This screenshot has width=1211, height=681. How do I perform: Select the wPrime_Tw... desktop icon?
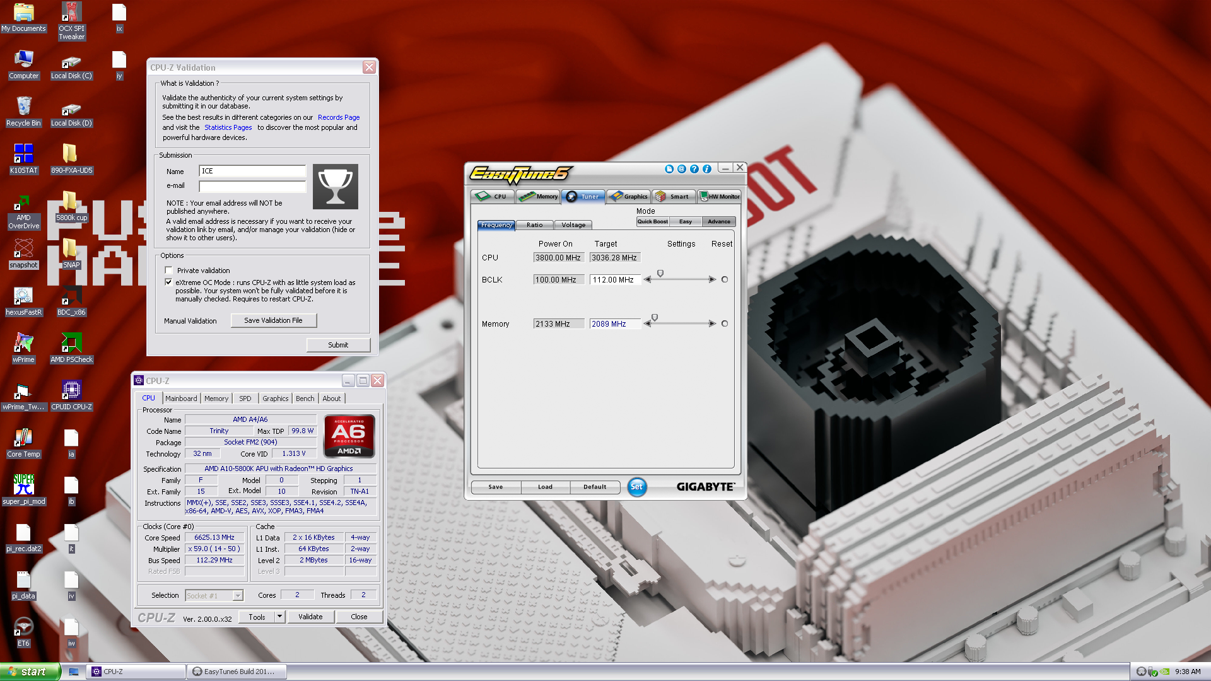[x=23, y=395]
